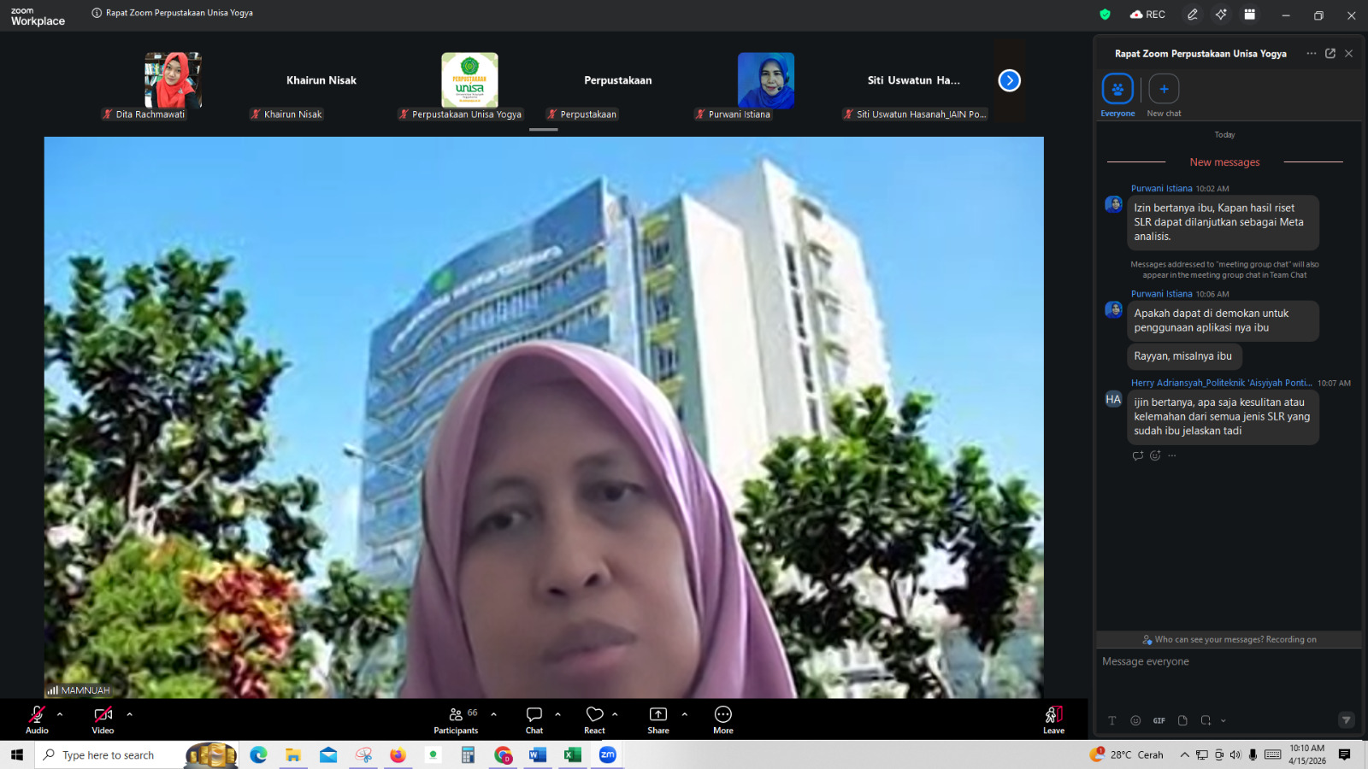The height and width of the screenshot is (769, 1368).
Task: Click the emoji picker in chat toolbar
Action: (1135, 720)
